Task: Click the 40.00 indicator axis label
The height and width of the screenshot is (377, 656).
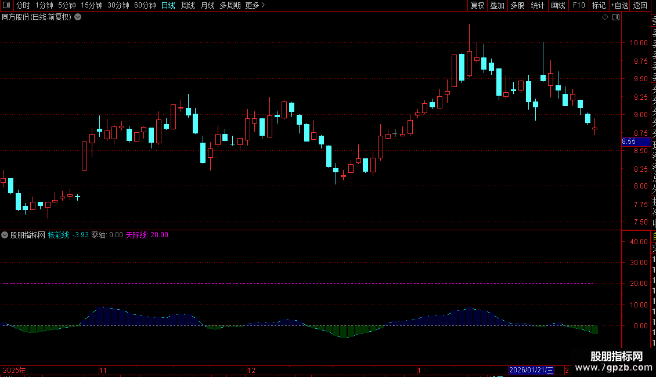Action: [639, 242]
